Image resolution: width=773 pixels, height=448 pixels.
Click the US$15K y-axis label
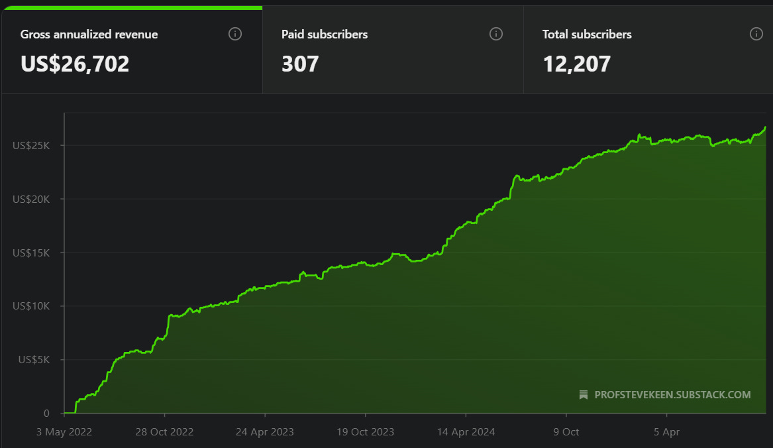pos(31,252)
